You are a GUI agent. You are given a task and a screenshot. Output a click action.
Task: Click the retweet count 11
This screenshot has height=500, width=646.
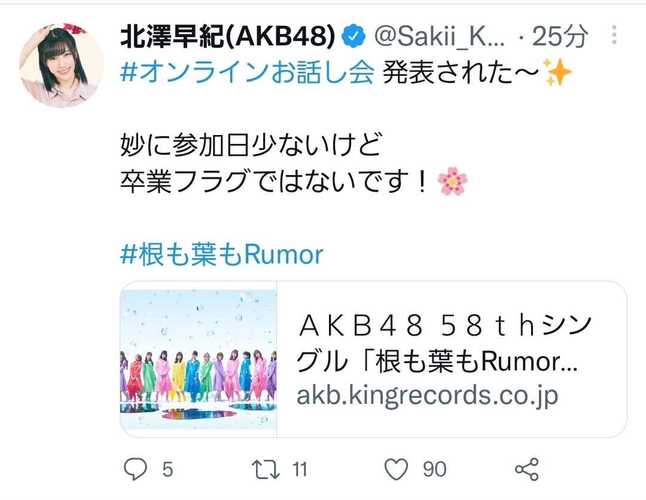click(x=300, y=470)
